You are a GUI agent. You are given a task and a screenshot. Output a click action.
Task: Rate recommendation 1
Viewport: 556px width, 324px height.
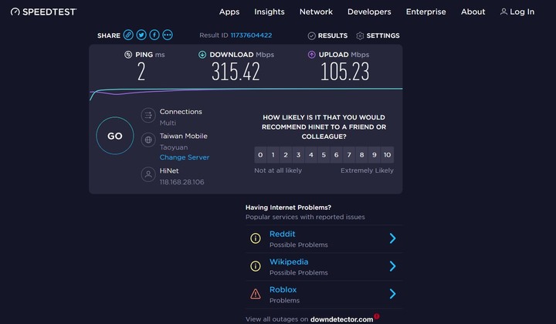[x=273, y=155]
